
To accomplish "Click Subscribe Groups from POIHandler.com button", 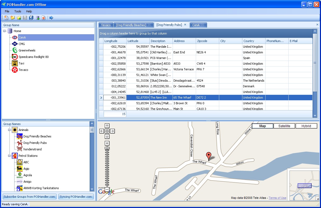I will click(x=29, y=197).
